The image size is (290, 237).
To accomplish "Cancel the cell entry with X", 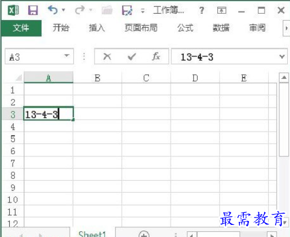I will [107, 56].
